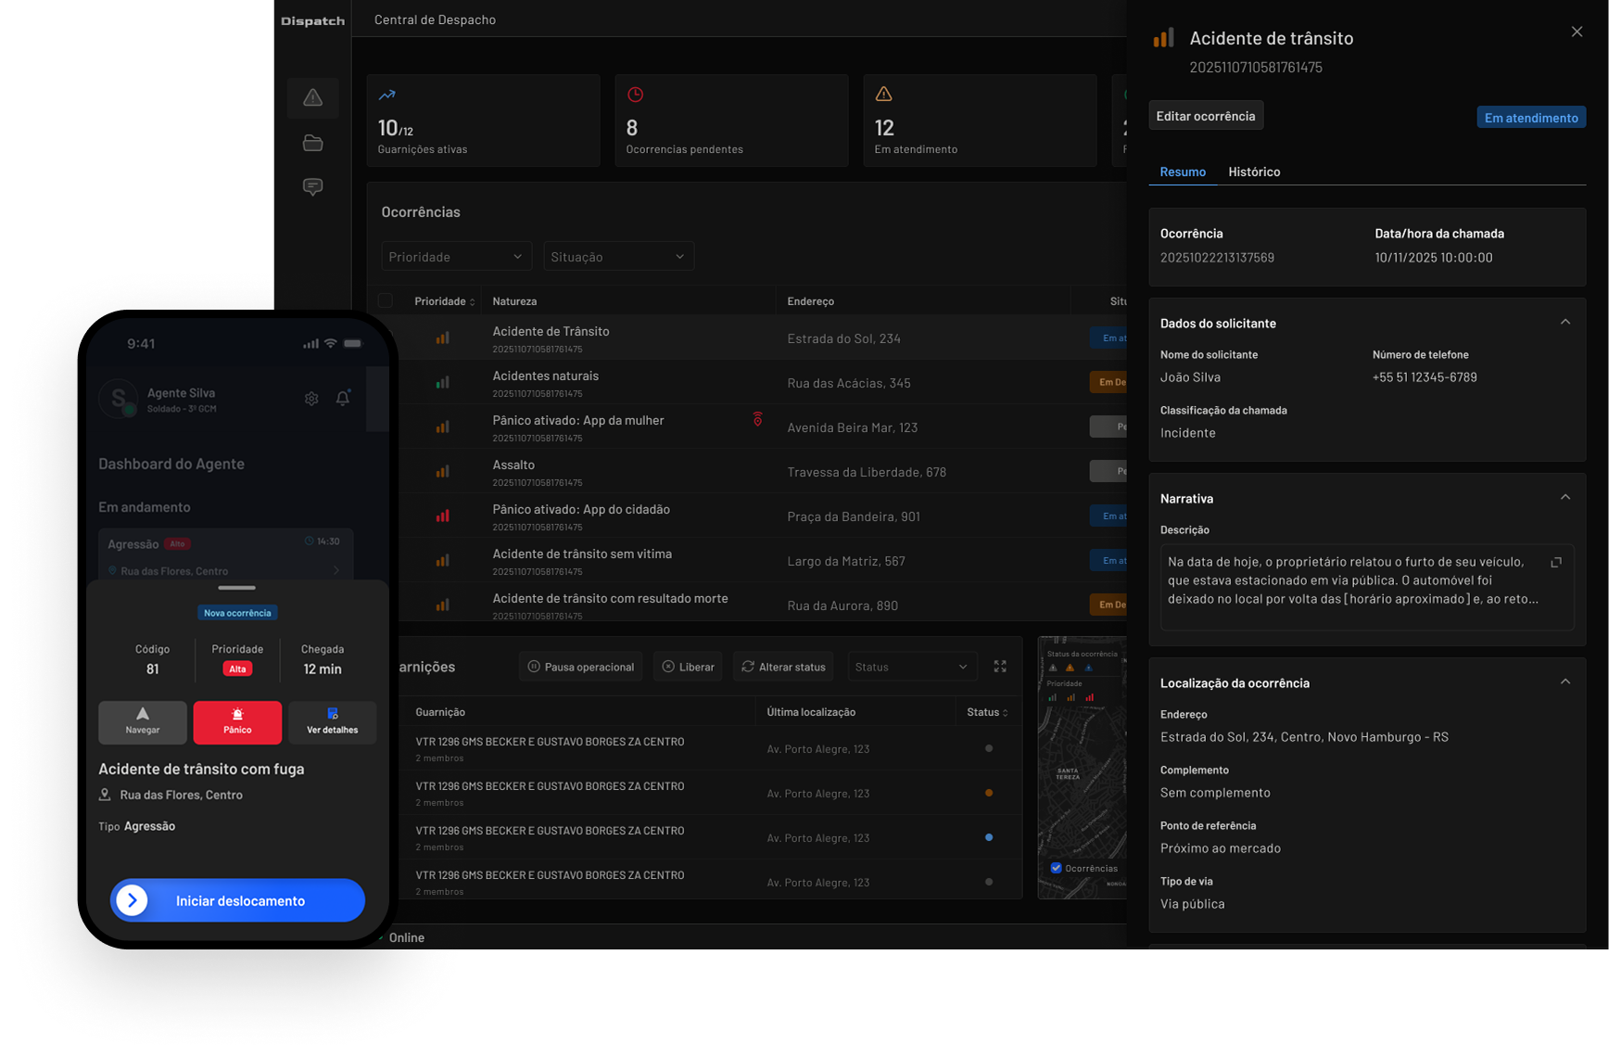Click the arrow circle on Iniciar deslocamento
This screenshot has width=1609, height=1057.
[x=133, y=900]
